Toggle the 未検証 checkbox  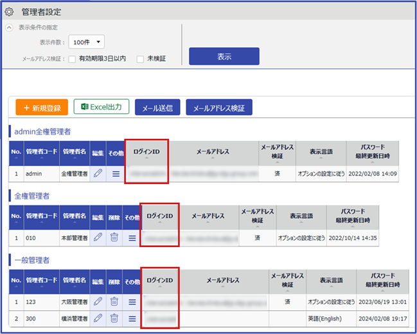click(140, 59)
